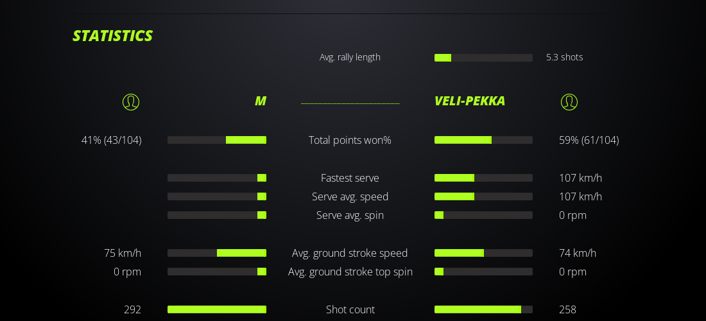Click player M's profile icon
The height and width of the screenshot is (321, 706).
tap(131, 101)
